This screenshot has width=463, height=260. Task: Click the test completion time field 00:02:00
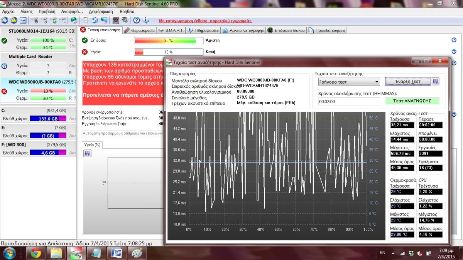(x=349, y=101)
